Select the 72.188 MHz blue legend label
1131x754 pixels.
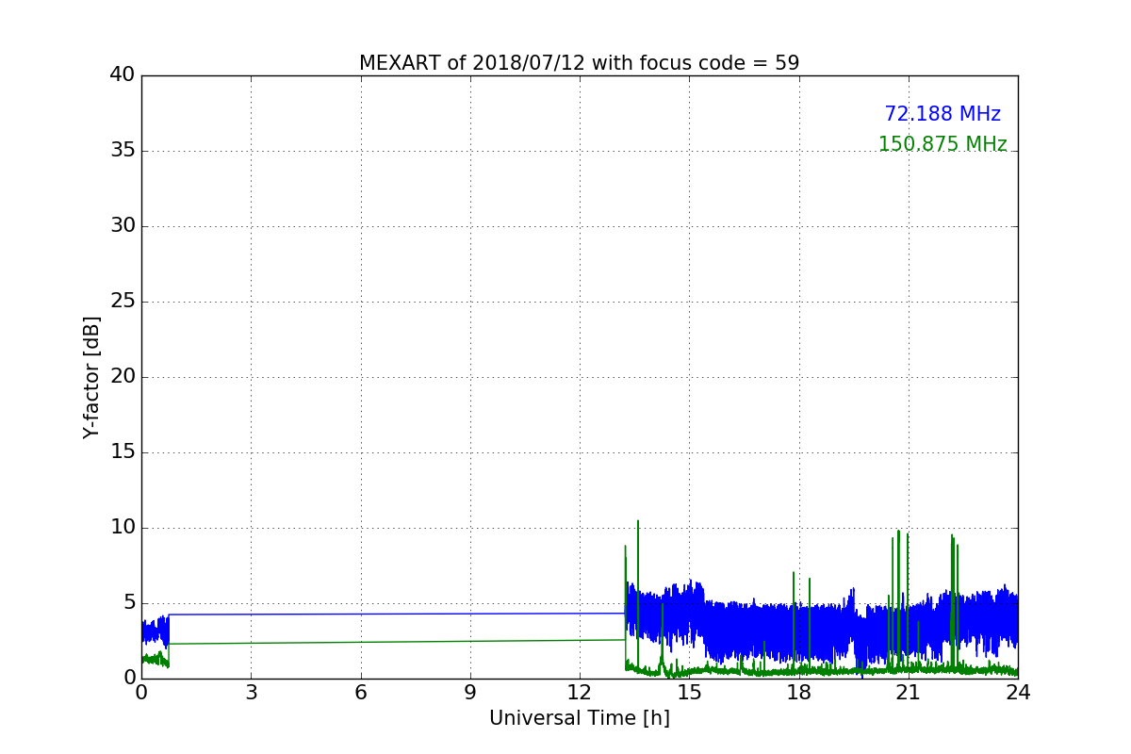[942, 114]
